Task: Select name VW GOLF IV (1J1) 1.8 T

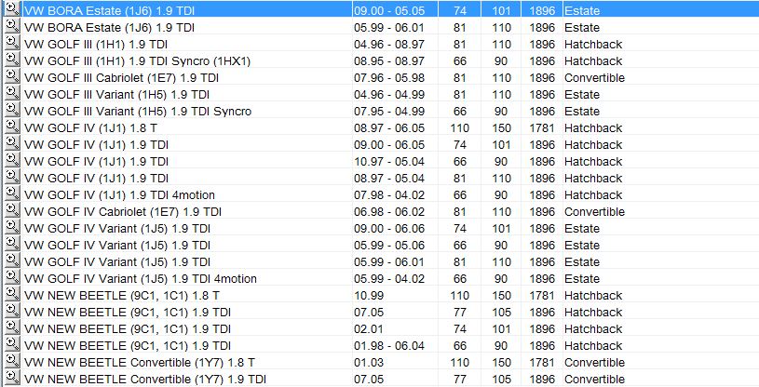Action: click(90, 128)
